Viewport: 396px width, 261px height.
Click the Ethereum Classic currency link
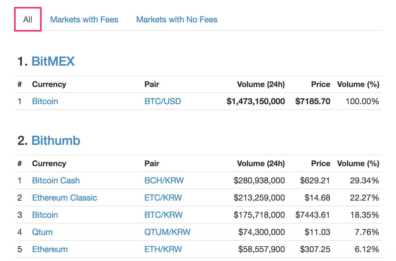coord(65,198)
